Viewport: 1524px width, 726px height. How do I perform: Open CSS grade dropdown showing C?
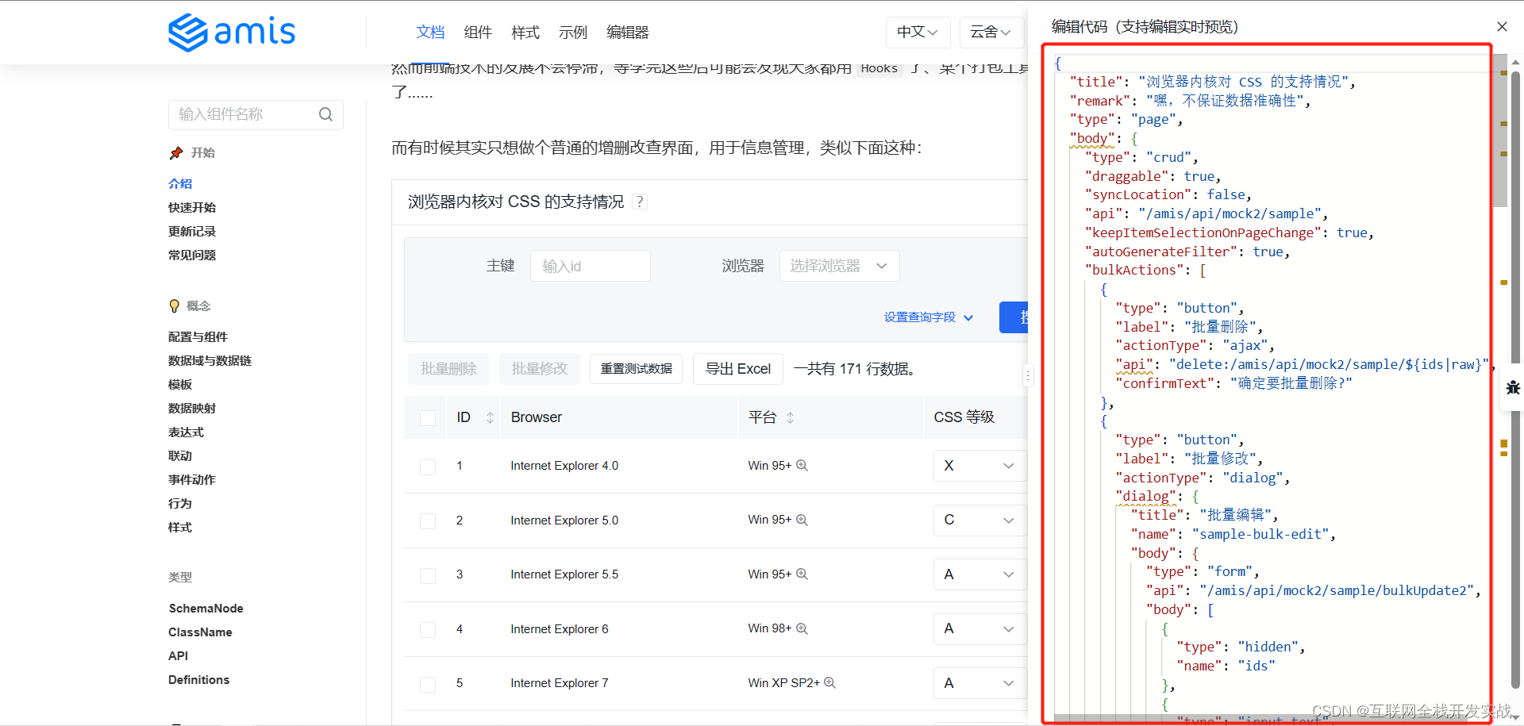click(979, 520)
